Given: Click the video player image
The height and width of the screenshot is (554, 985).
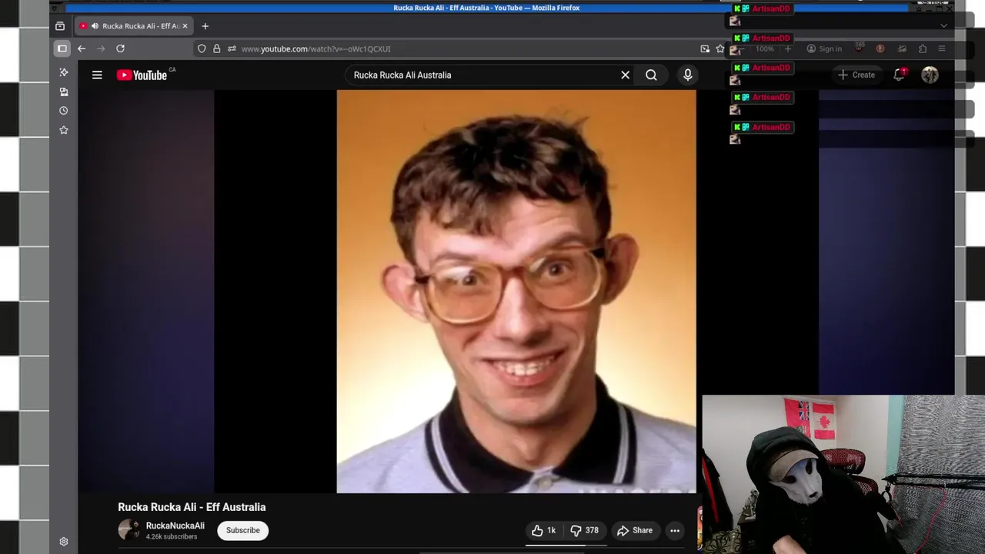Looking at the screenshot, I should pyautogui.click(x=516, y=291).
